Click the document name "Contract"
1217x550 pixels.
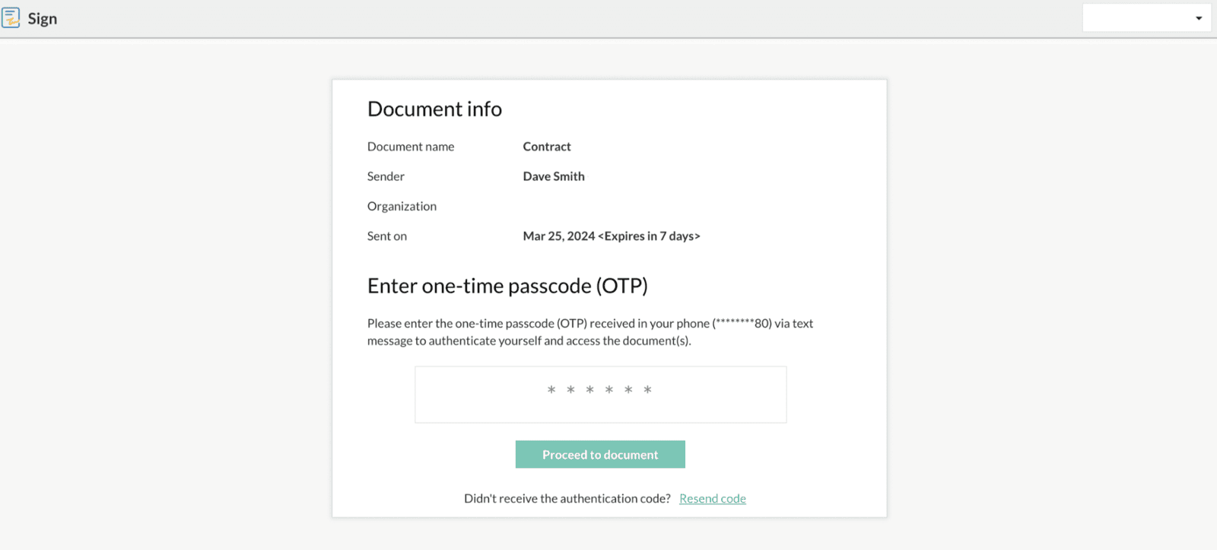coord(546,147)
